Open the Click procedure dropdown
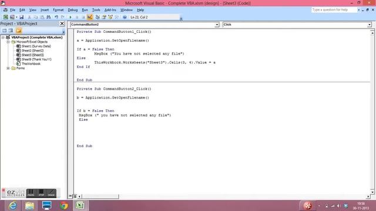This screenshot has width=376, height=211. 370,25
